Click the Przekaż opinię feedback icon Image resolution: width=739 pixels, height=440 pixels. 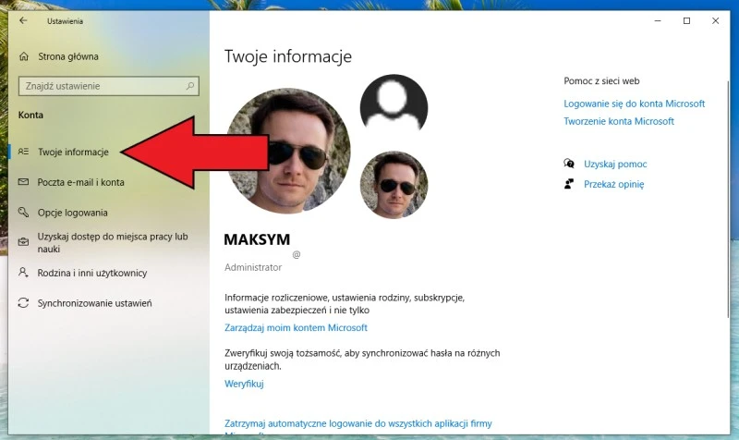pyautogui.click(x=569, y=184)
